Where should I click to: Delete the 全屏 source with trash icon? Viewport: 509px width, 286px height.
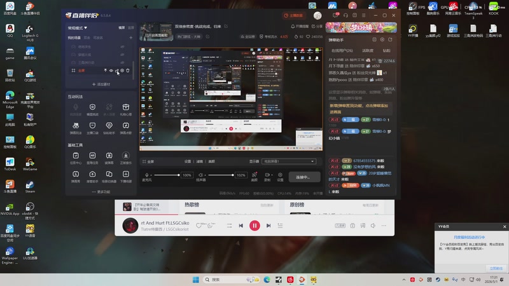(x=128, y=71)
